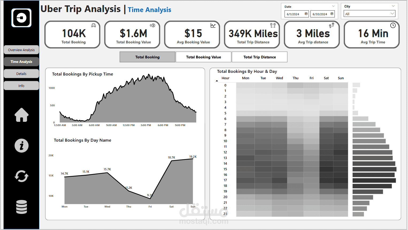Click the 14.7K Monday data label

[x=64, y=174]
